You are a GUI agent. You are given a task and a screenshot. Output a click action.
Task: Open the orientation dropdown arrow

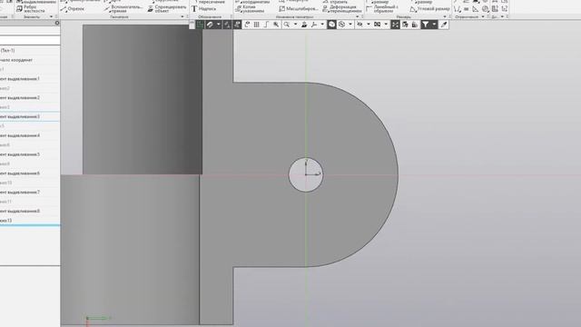(x=322, y=25)
